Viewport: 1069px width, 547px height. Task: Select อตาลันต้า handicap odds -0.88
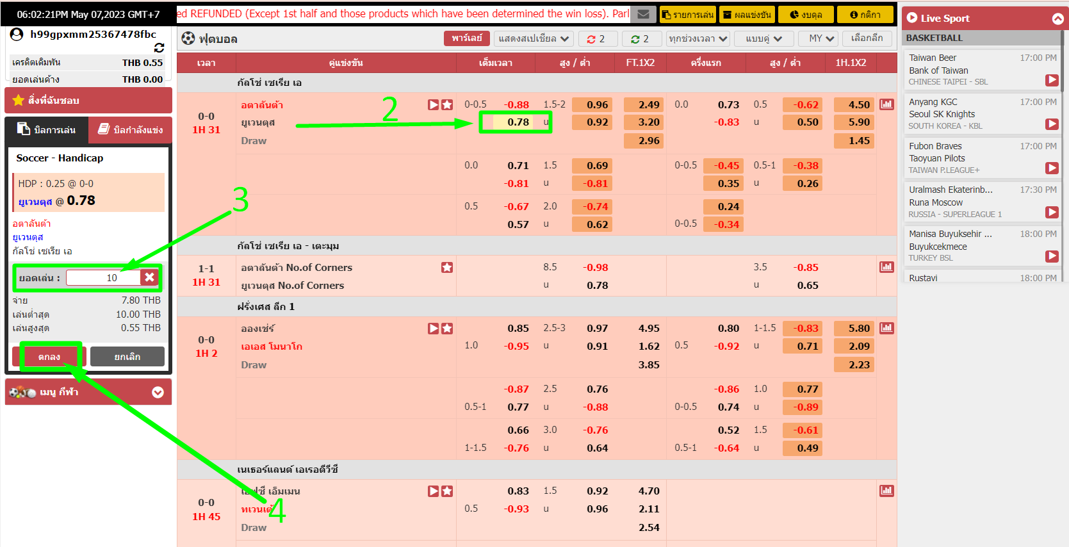click(516, 104)
